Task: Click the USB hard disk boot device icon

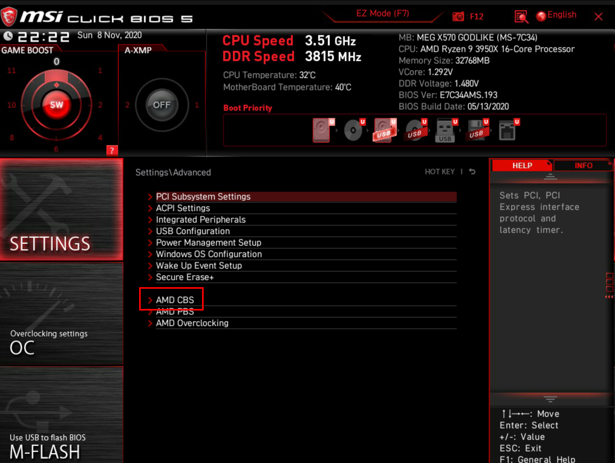Action: tap(385, 130)
